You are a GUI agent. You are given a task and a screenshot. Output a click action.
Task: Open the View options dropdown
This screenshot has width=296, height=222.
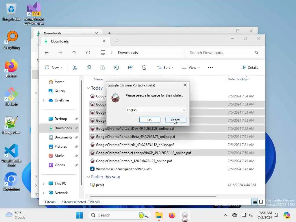[x=191, y=67]
